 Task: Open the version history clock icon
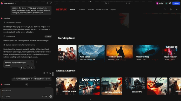(47, 3)
